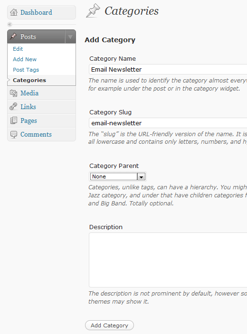Click the large pushpin icon beside Categories heading
This screenshot has height=334, width=247.
click(93, 10)
